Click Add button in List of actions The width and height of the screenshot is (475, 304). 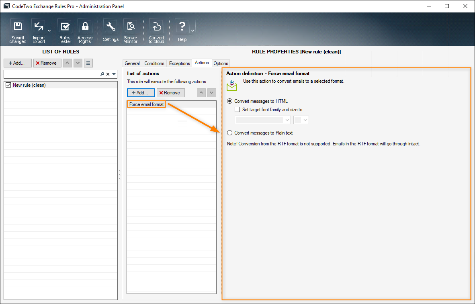141,93
